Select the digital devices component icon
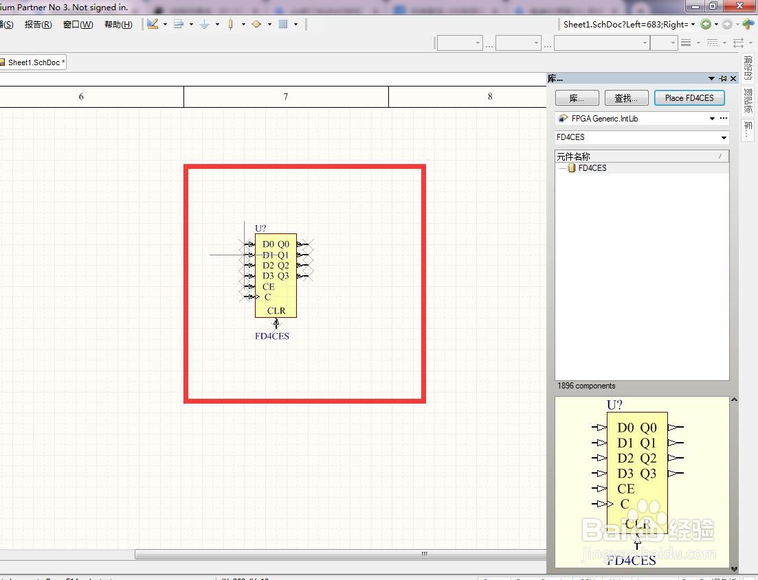Viewport: 758px width, 580px height. point(231,24)
